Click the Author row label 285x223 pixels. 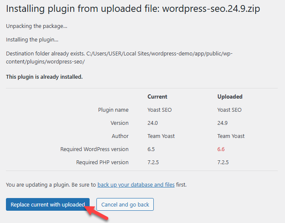click(x=120, y=136)
